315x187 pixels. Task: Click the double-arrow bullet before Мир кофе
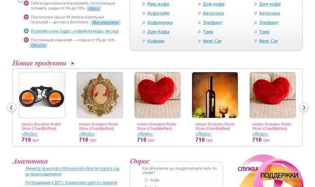pyautogui.click(x=144, y=4)
